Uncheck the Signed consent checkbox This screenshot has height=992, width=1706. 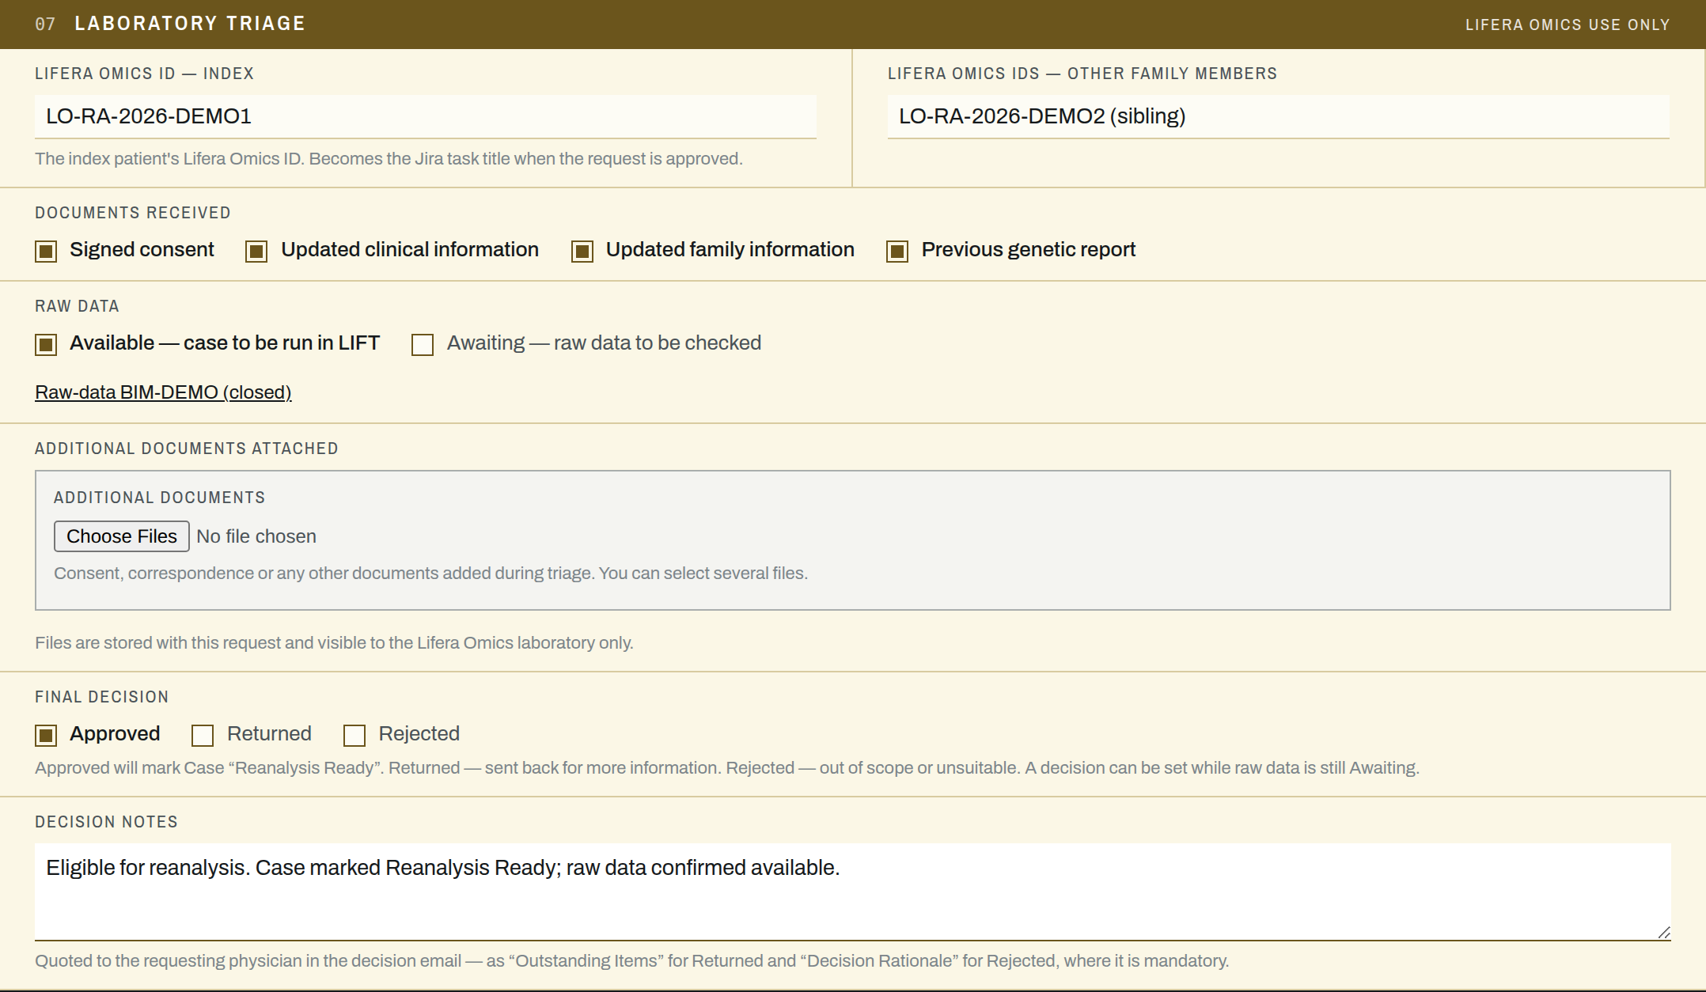(46, 252)
